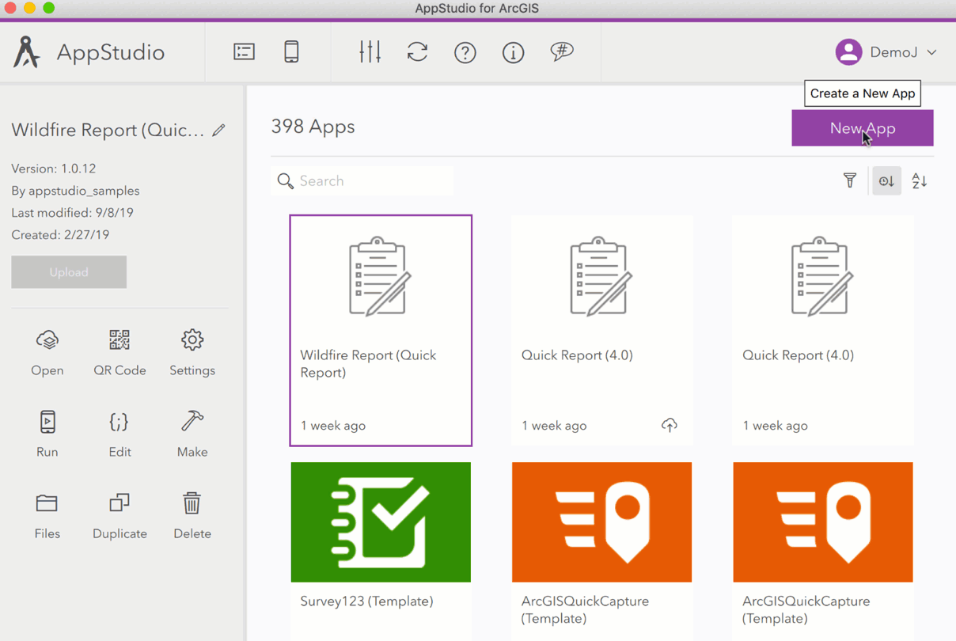
Task: Toggle sort by modified date
Action: (x=886, y=181)
